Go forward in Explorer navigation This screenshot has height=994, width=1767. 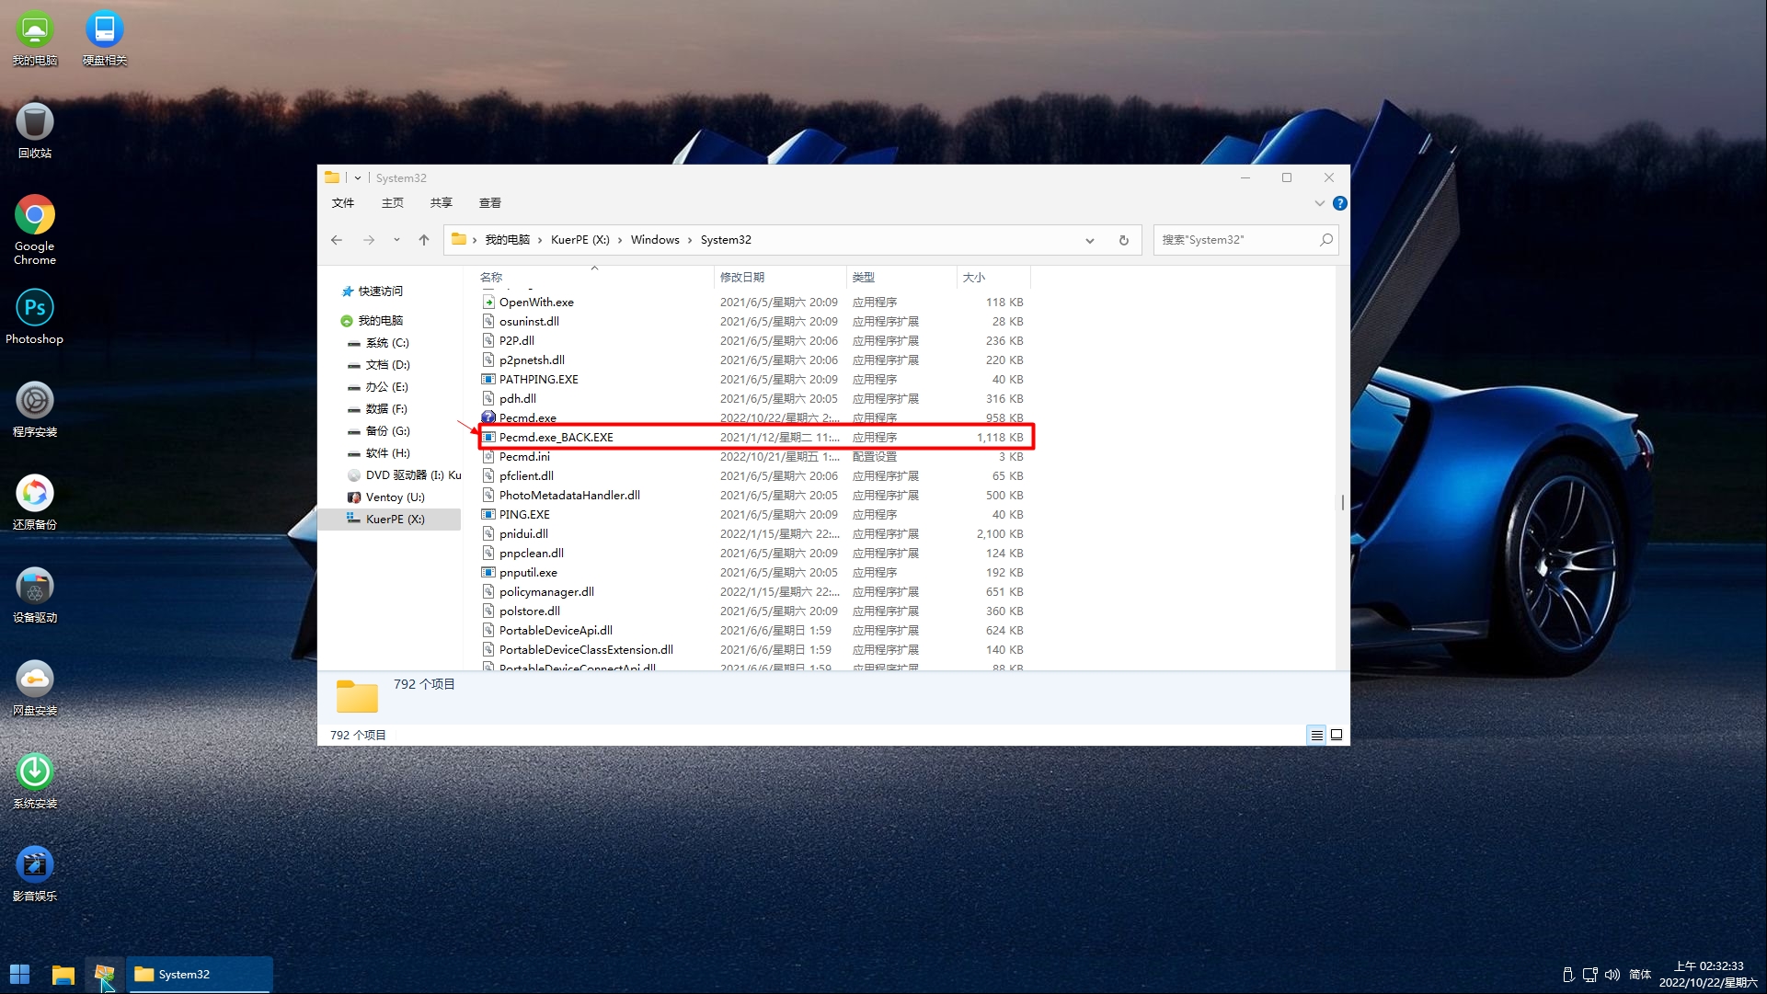pos(369,240)
